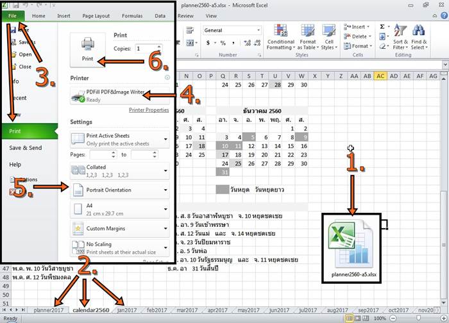Open the Insert ribbon tab
This screenshot has width=449, height=323.
[64, 16]
